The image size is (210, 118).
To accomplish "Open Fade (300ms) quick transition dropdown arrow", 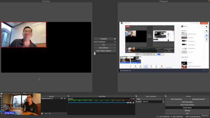I will (x=115, y=48).
